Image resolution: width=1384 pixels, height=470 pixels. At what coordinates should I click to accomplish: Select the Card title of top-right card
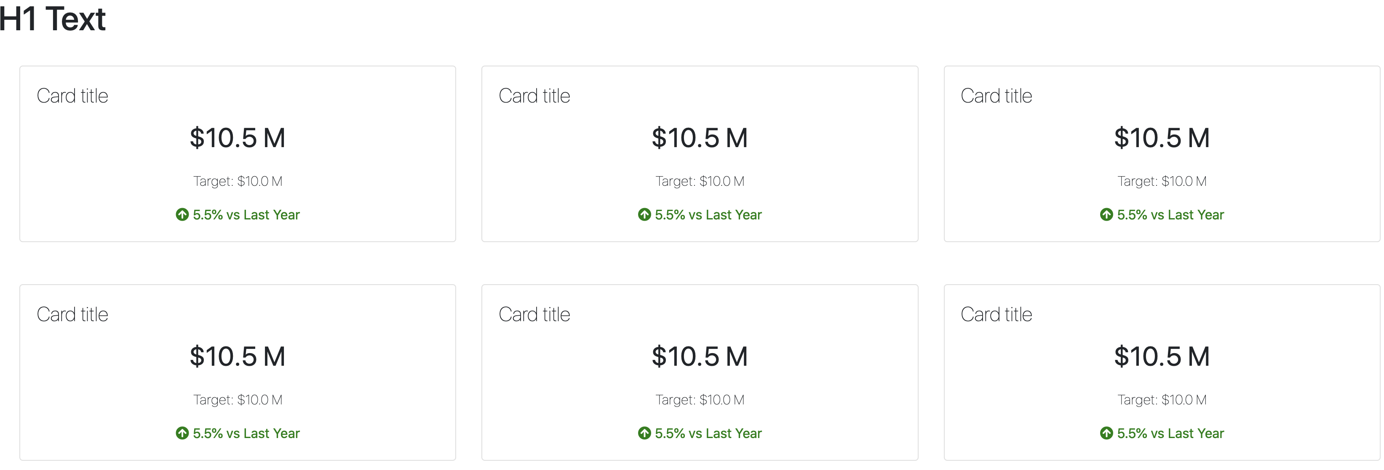click(x=997, y=96)
